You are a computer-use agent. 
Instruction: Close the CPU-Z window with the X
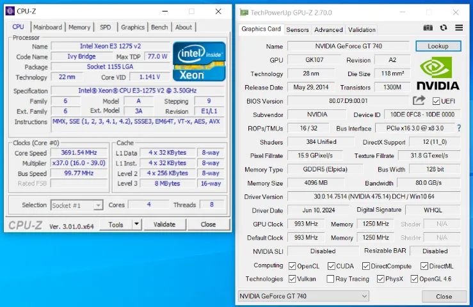218,12
